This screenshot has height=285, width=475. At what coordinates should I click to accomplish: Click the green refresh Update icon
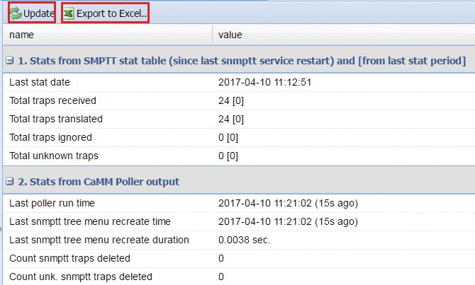(16, 13)
